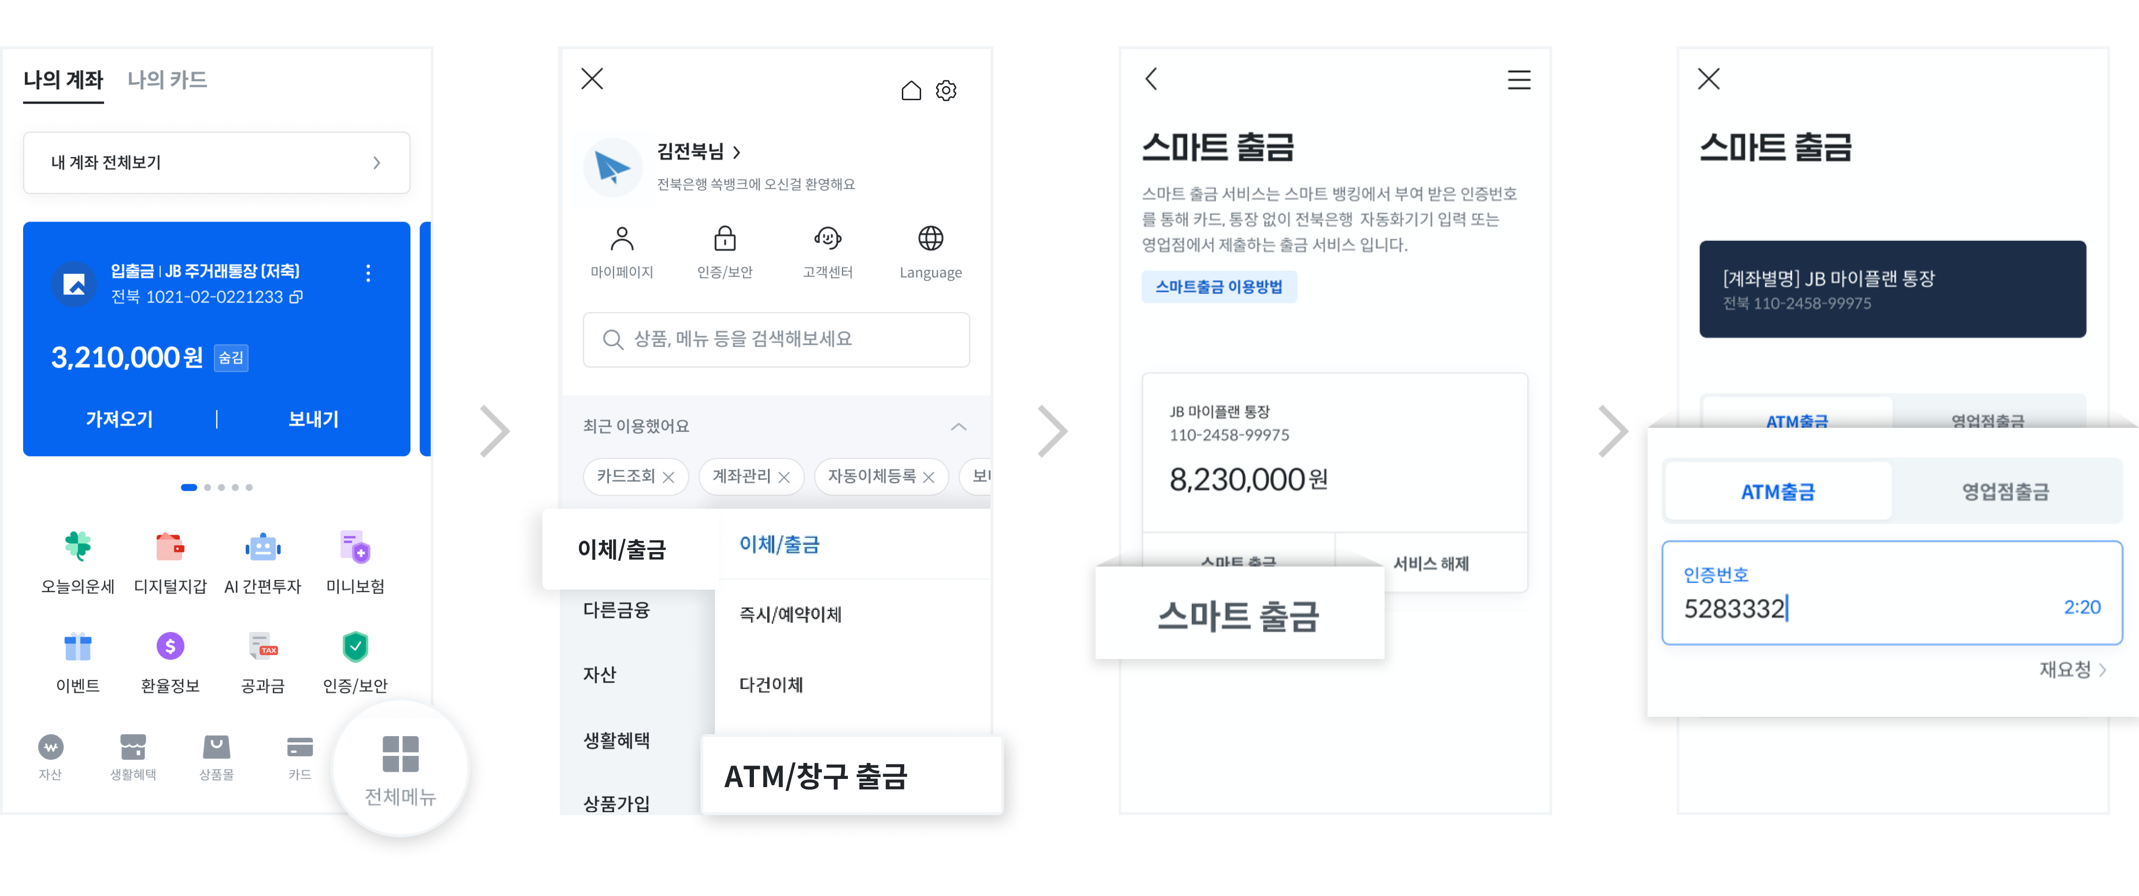Expand 내 계좌 전체보기

pyautogui.click(x=216, y=163)
